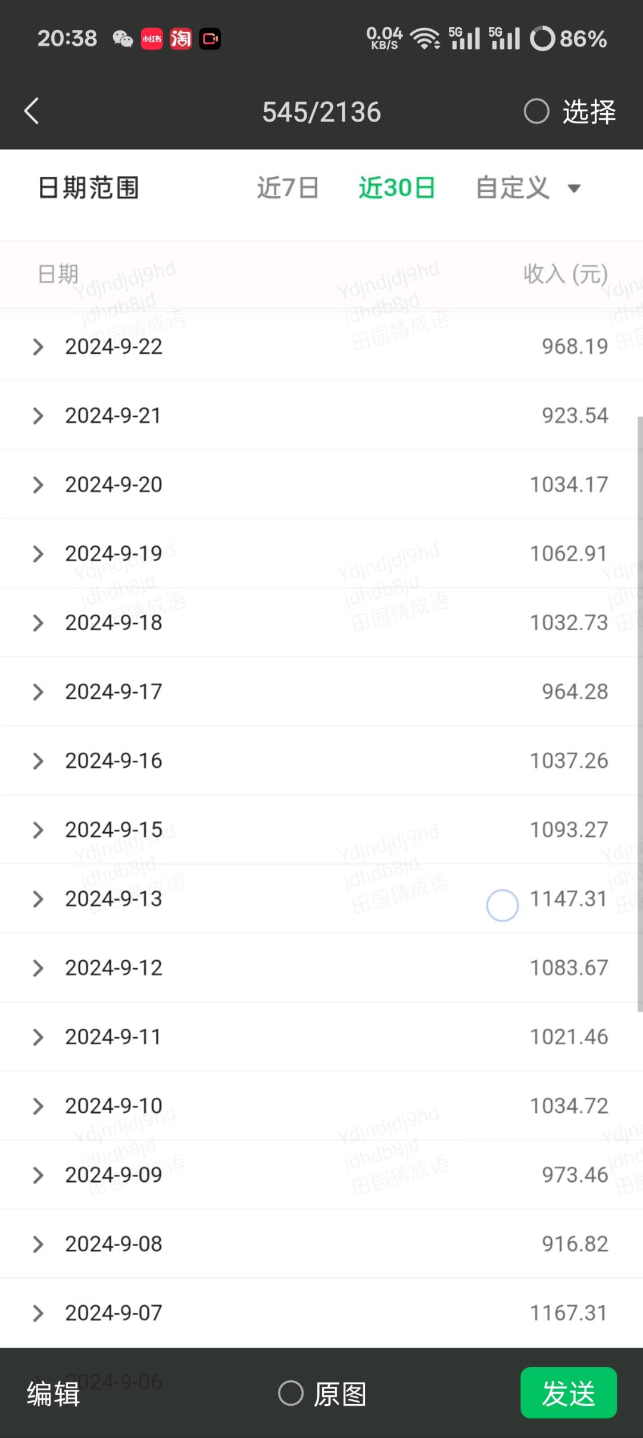Screen dimensions: 643x1438
Task: Switch to the 近7日 tab
Action: pos(288,188)
